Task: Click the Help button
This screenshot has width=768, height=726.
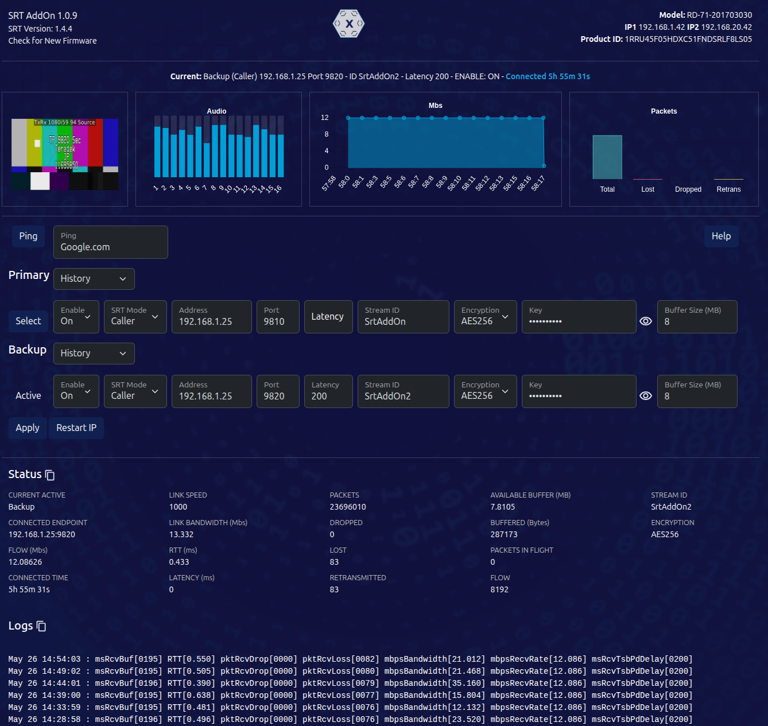Action: click(721, 236)
